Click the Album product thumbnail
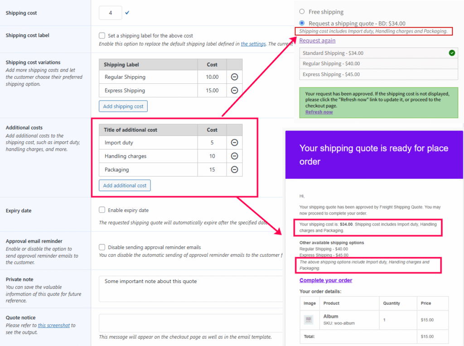Image resolution: width=464 pixels, height=346 pixels. [x=309, y=319]
